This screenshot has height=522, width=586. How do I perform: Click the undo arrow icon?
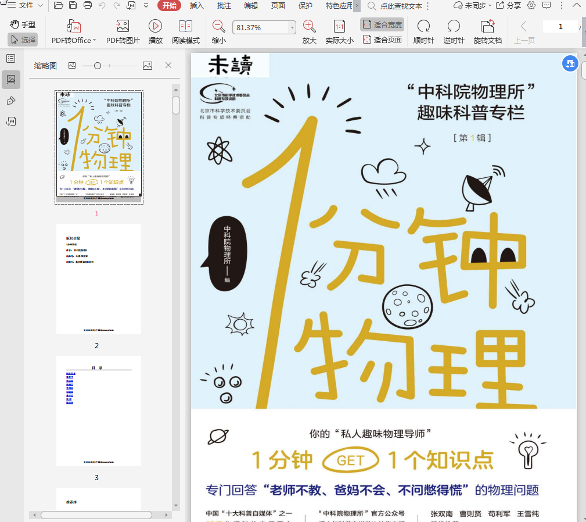(x=102, y=5)
